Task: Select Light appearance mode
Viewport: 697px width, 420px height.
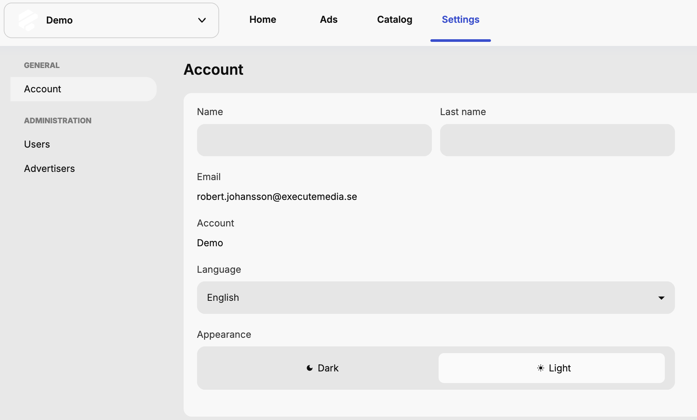Action: [554, 368]
